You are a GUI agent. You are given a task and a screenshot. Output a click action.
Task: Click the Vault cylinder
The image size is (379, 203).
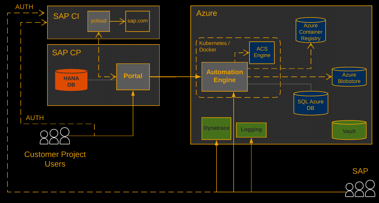pos(349,130)
